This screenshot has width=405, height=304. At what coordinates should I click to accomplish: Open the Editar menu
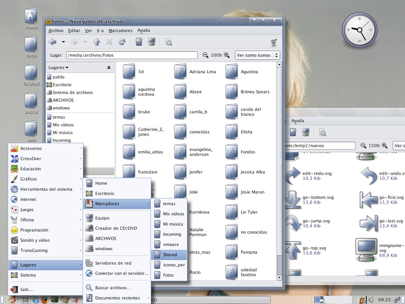point(74,31)
